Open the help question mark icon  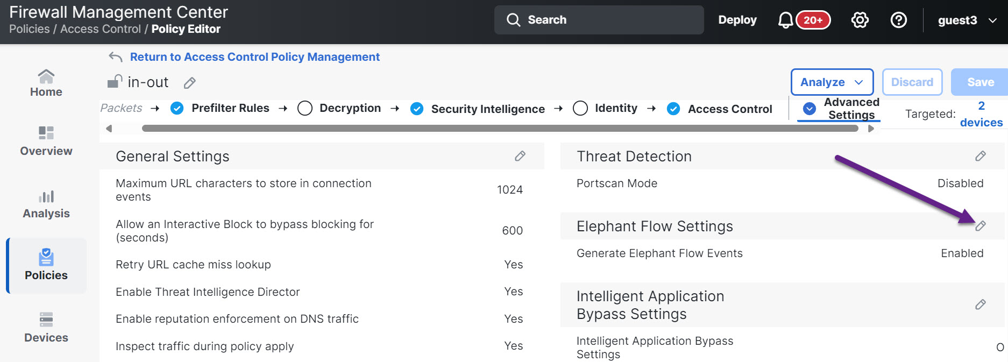coord(898,20)
